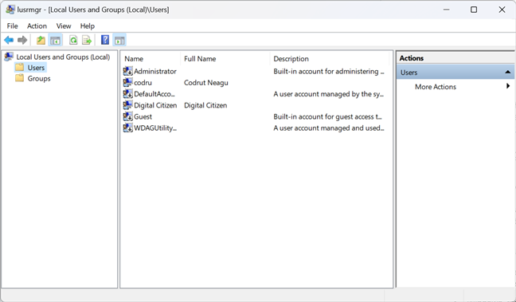The height and width of the screenshot is (302, 516).
Task: Click the Up one level folder icon
Action: [x=41, y=40]
